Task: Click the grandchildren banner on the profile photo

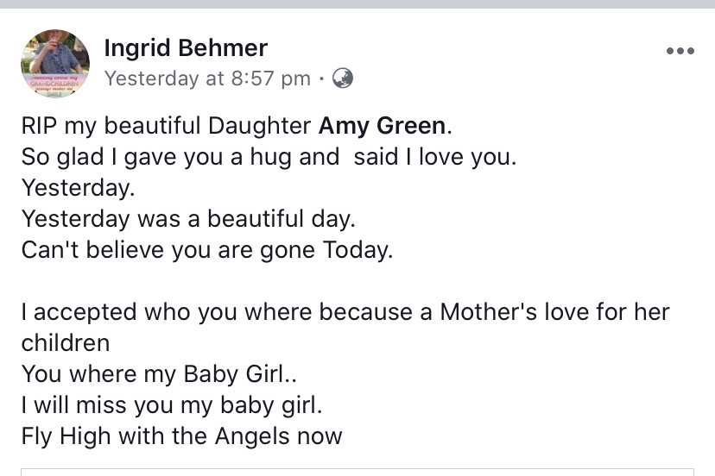Action: [54, 85]
